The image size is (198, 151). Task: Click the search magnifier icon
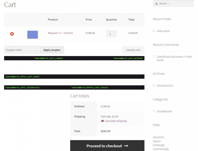156,4
